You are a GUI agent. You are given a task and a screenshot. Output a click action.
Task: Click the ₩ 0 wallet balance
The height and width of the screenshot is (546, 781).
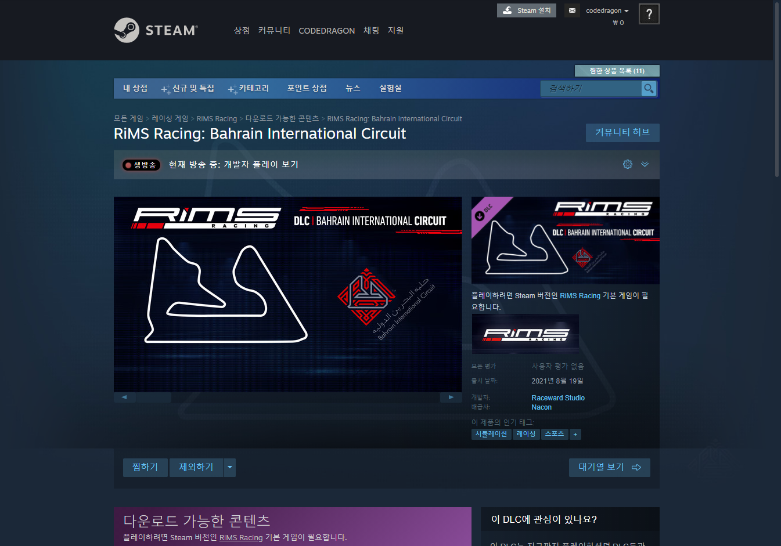point(618,23)
